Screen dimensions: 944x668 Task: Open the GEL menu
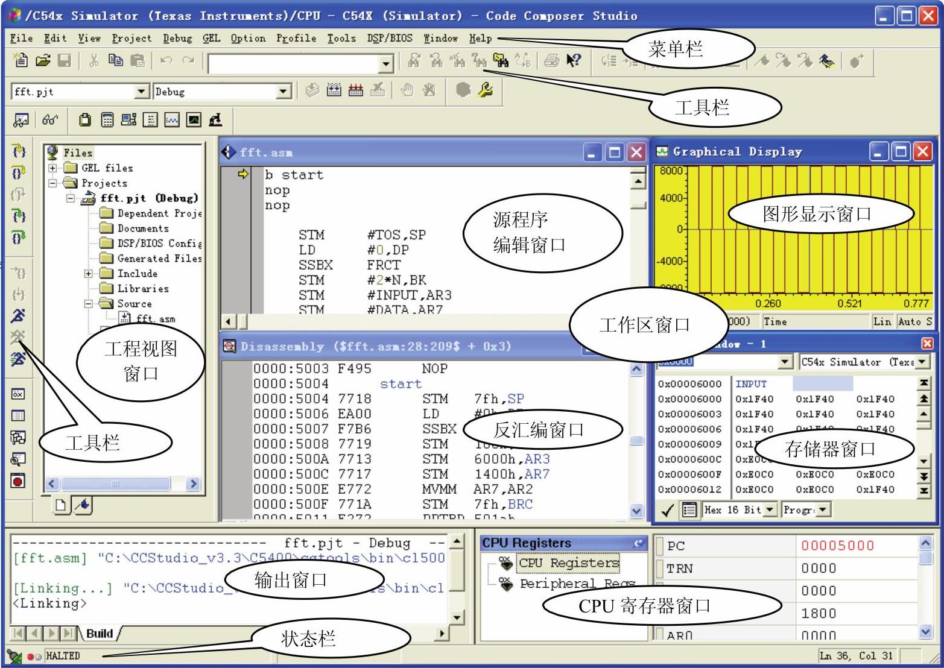coord(212,38)
